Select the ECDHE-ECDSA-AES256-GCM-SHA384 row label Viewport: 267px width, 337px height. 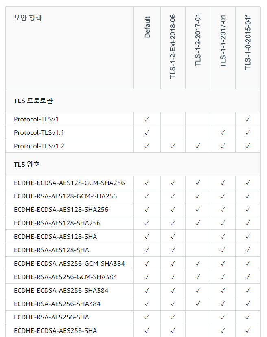[69, 264]
